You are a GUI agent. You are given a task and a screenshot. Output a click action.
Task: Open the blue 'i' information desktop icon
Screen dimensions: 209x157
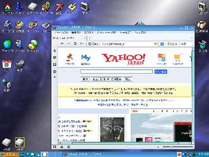tap(18, 6)
